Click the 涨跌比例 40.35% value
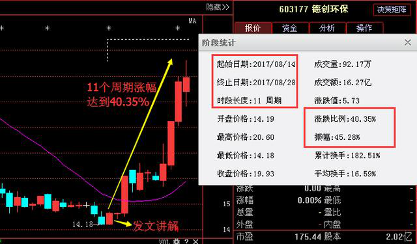 click(345, 118)
